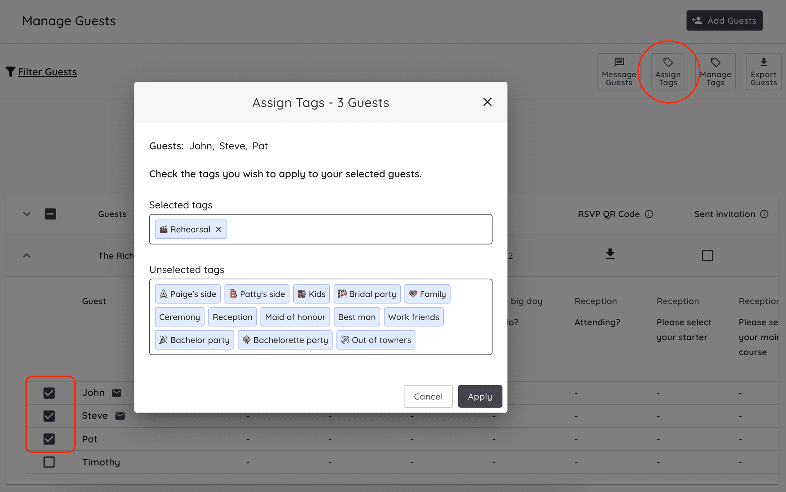786x492 pixels.
Task: Click the envelope icon next to John
Action: coord(117,393)
